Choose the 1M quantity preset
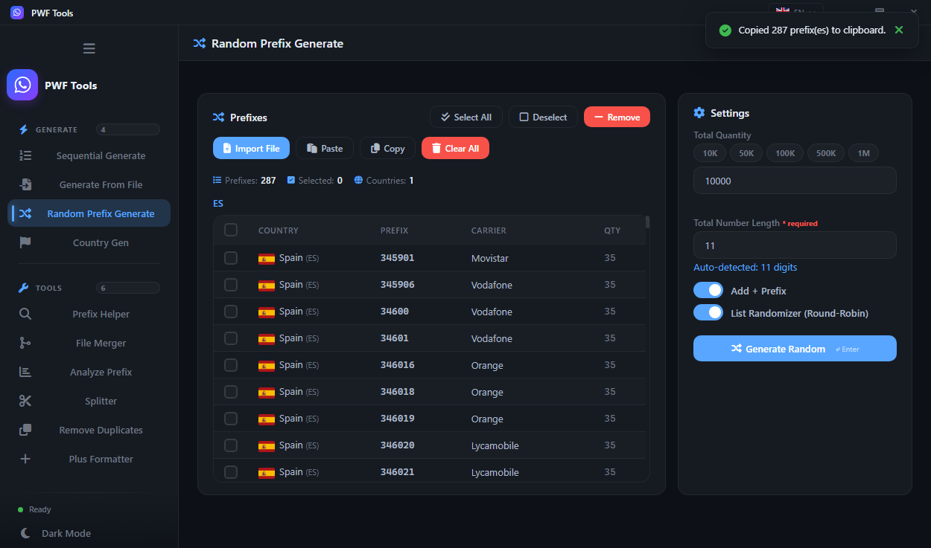931x548 pixels. pos(863,153)
